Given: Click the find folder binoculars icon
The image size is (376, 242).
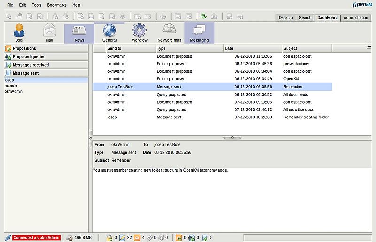Looking at the screenshot, I should point(19,16).
